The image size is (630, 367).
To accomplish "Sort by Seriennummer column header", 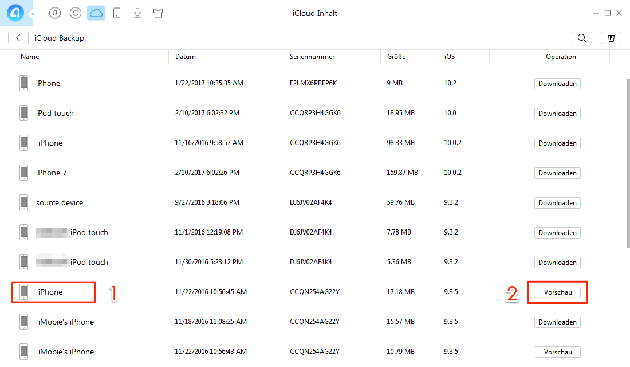I will (312, 57).
